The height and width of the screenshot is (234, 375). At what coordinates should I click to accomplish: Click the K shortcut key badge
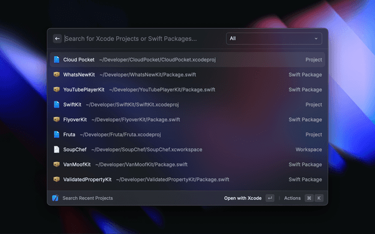click(x=319, y=198)
